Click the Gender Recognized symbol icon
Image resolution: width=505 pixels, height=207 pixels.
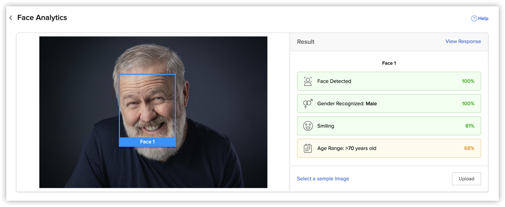[x=308, y=103]
